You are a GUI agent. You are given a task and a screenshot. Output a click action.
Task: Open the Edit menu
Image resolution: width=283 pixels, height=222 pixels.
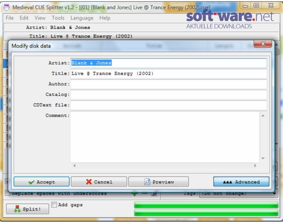point(24,18)
